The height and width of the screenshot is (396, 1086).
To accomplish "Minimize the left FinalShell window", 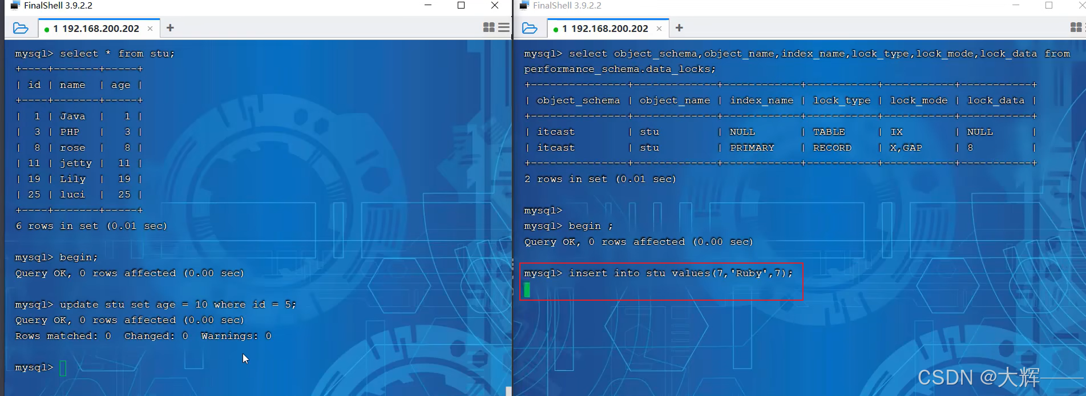I will point(428,6).
